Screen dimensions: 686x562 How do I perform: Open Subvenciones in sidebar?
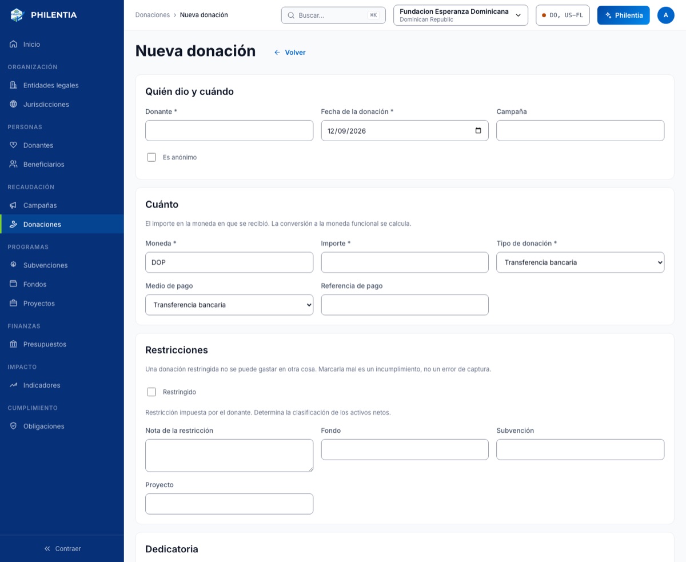[62, 265]
